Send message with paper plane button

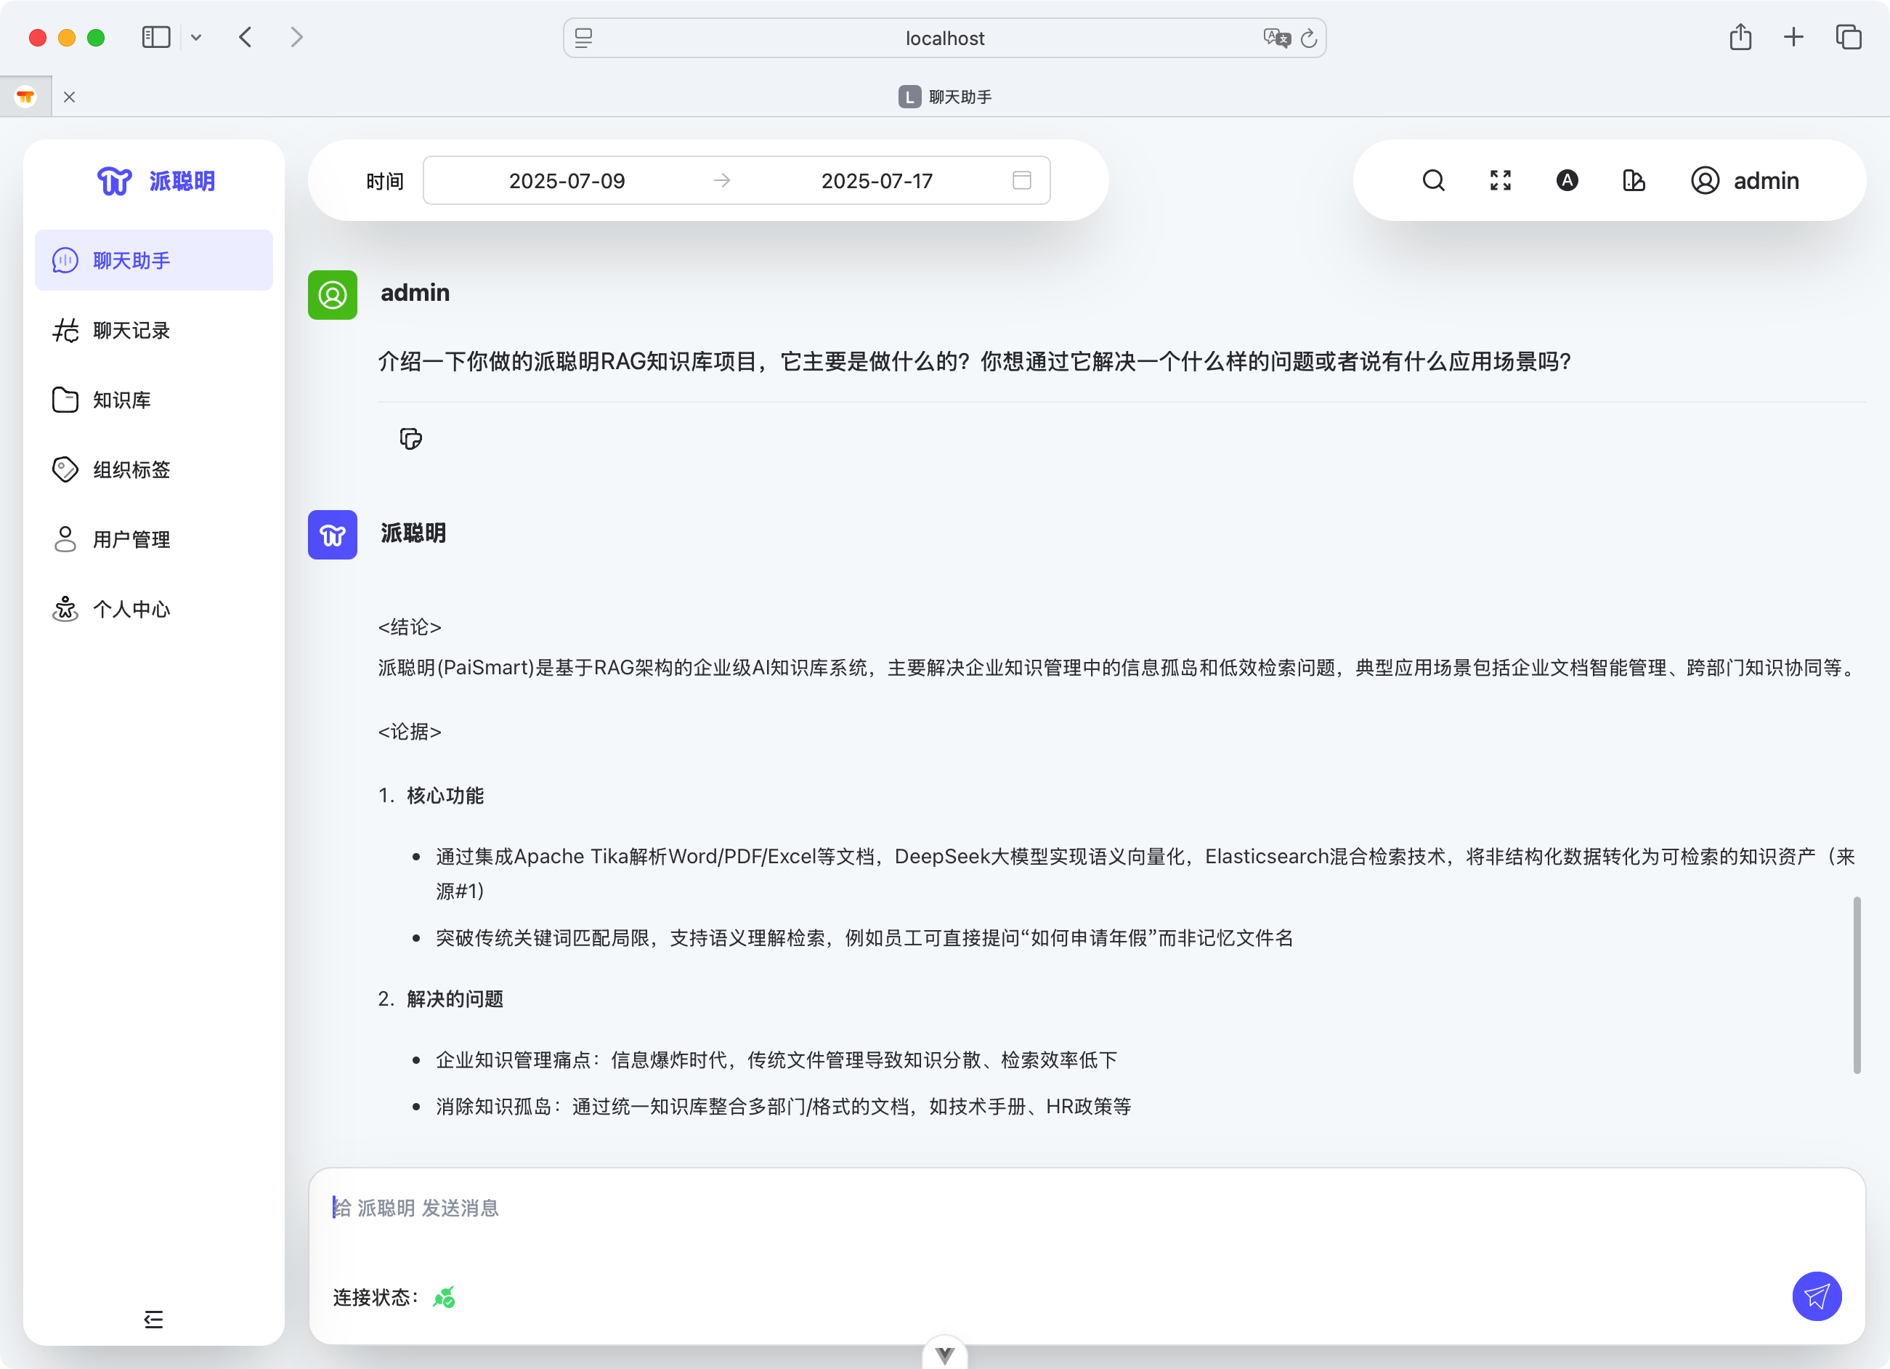pyautogui.click(x=1816, y=1296)
